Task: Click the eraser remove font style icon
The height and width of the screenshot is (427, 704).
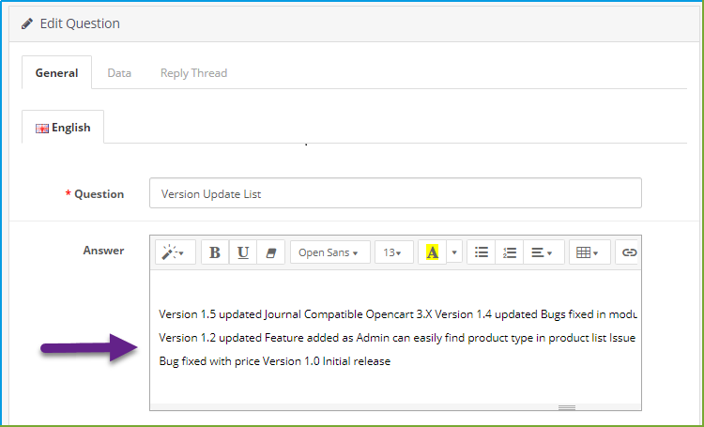Action: click(x=270, y=252)
